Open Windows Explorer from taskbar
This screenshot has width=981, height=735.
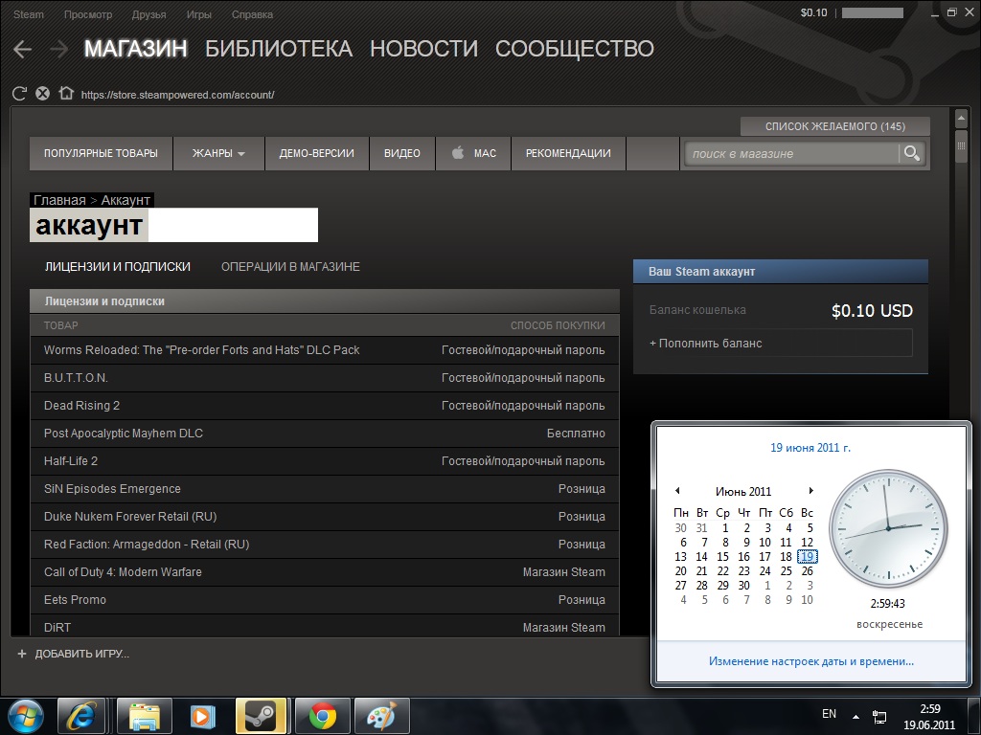[144, 716]
